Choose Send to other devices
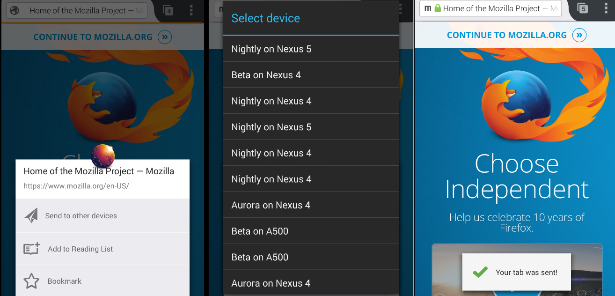 102,215
